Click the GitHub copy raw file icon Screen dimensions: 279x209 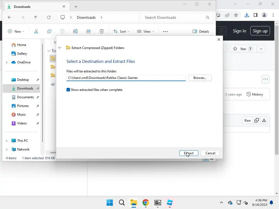pyautogui.click(x=257, y=121)
